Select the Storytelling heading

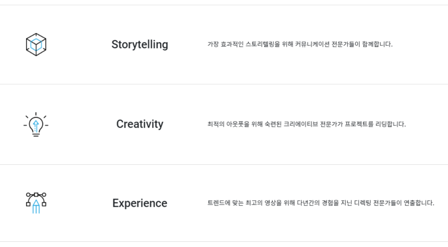click(x=140, y=45)
